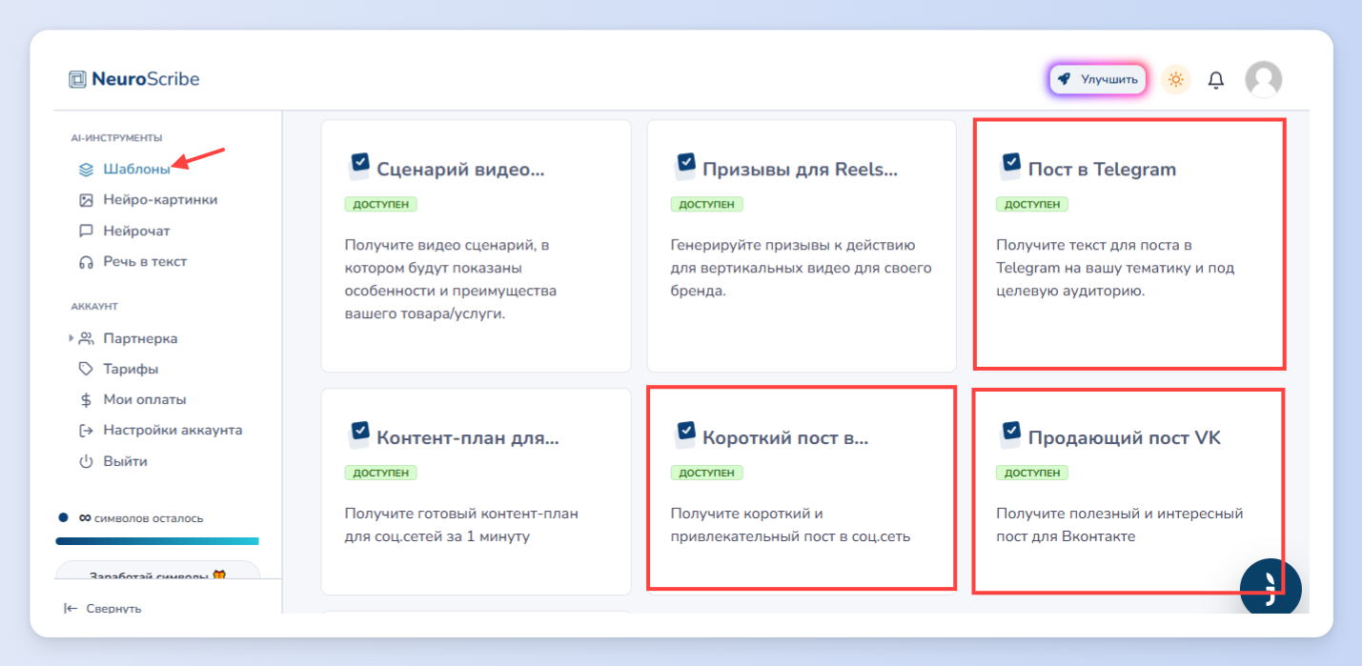
Task: Open Нейрочат in the sidebar
Action: [137, 231]
